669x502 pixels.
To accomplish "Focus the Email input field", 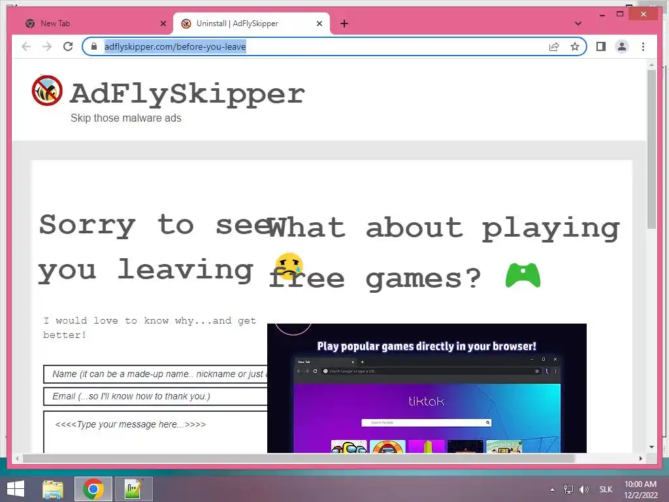I will point(155,396).
